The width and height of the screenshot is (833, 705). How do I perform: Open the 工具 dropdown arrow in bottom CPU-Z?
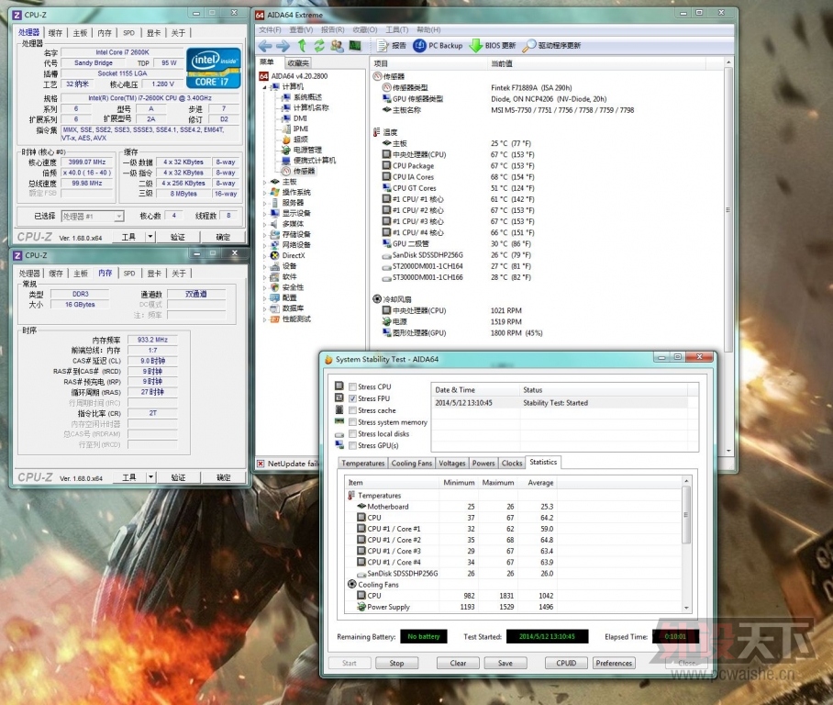(150, 477)
